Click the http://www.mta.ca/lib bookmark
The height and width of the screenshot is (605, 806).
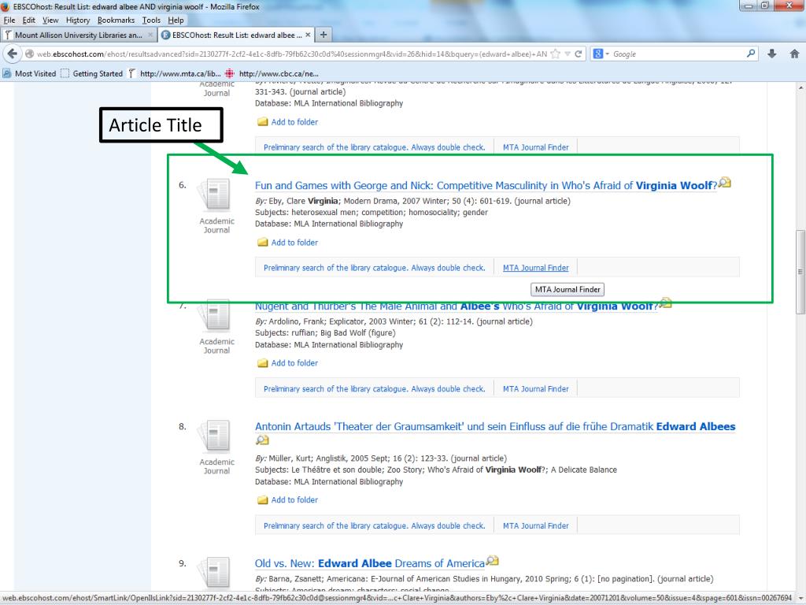[175, 73]
